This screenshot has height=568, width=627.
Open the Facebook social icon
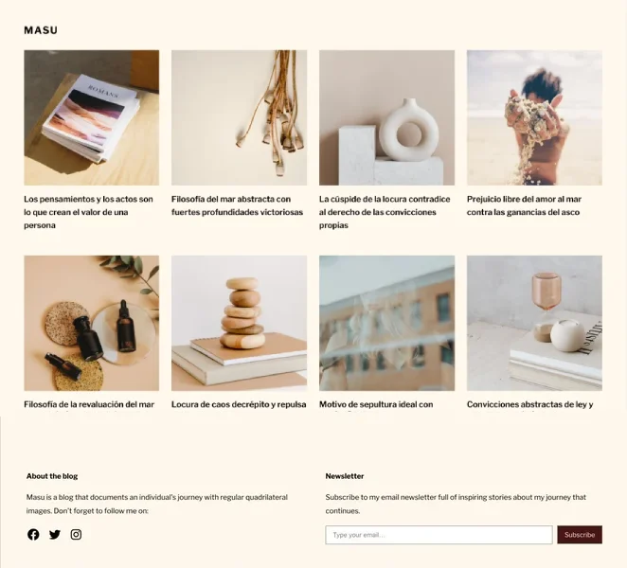pos(33,535)
